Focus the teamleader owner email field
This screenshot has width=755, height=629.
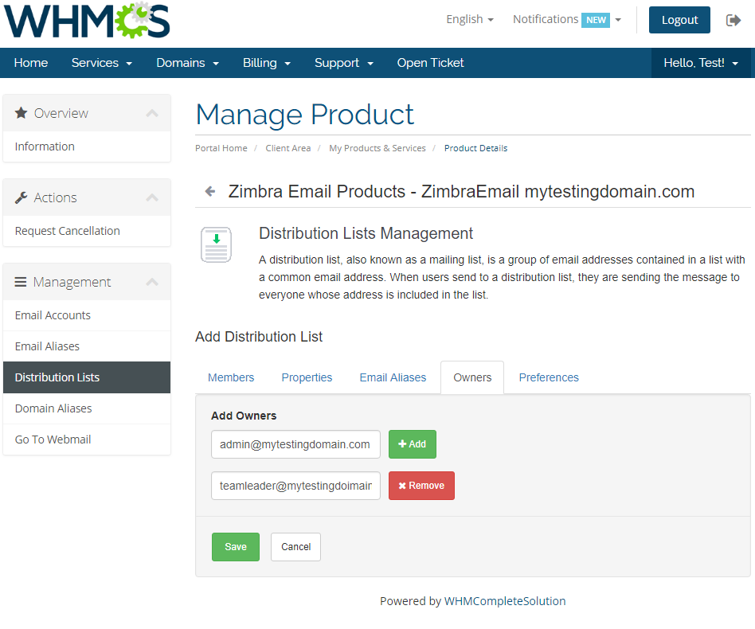295,486
